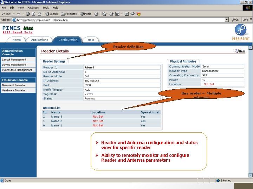Select the Physical Attributes panel tab
Screen dimensions: 253x189
tap(183, 61)
